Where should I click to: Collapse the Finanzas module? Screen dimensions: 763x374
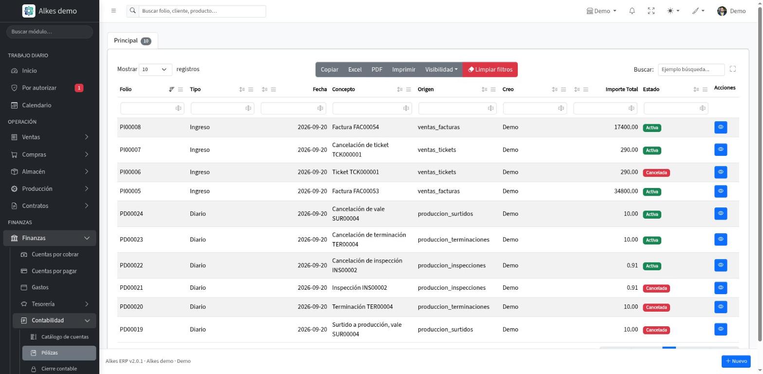click(x=50, y=238)
